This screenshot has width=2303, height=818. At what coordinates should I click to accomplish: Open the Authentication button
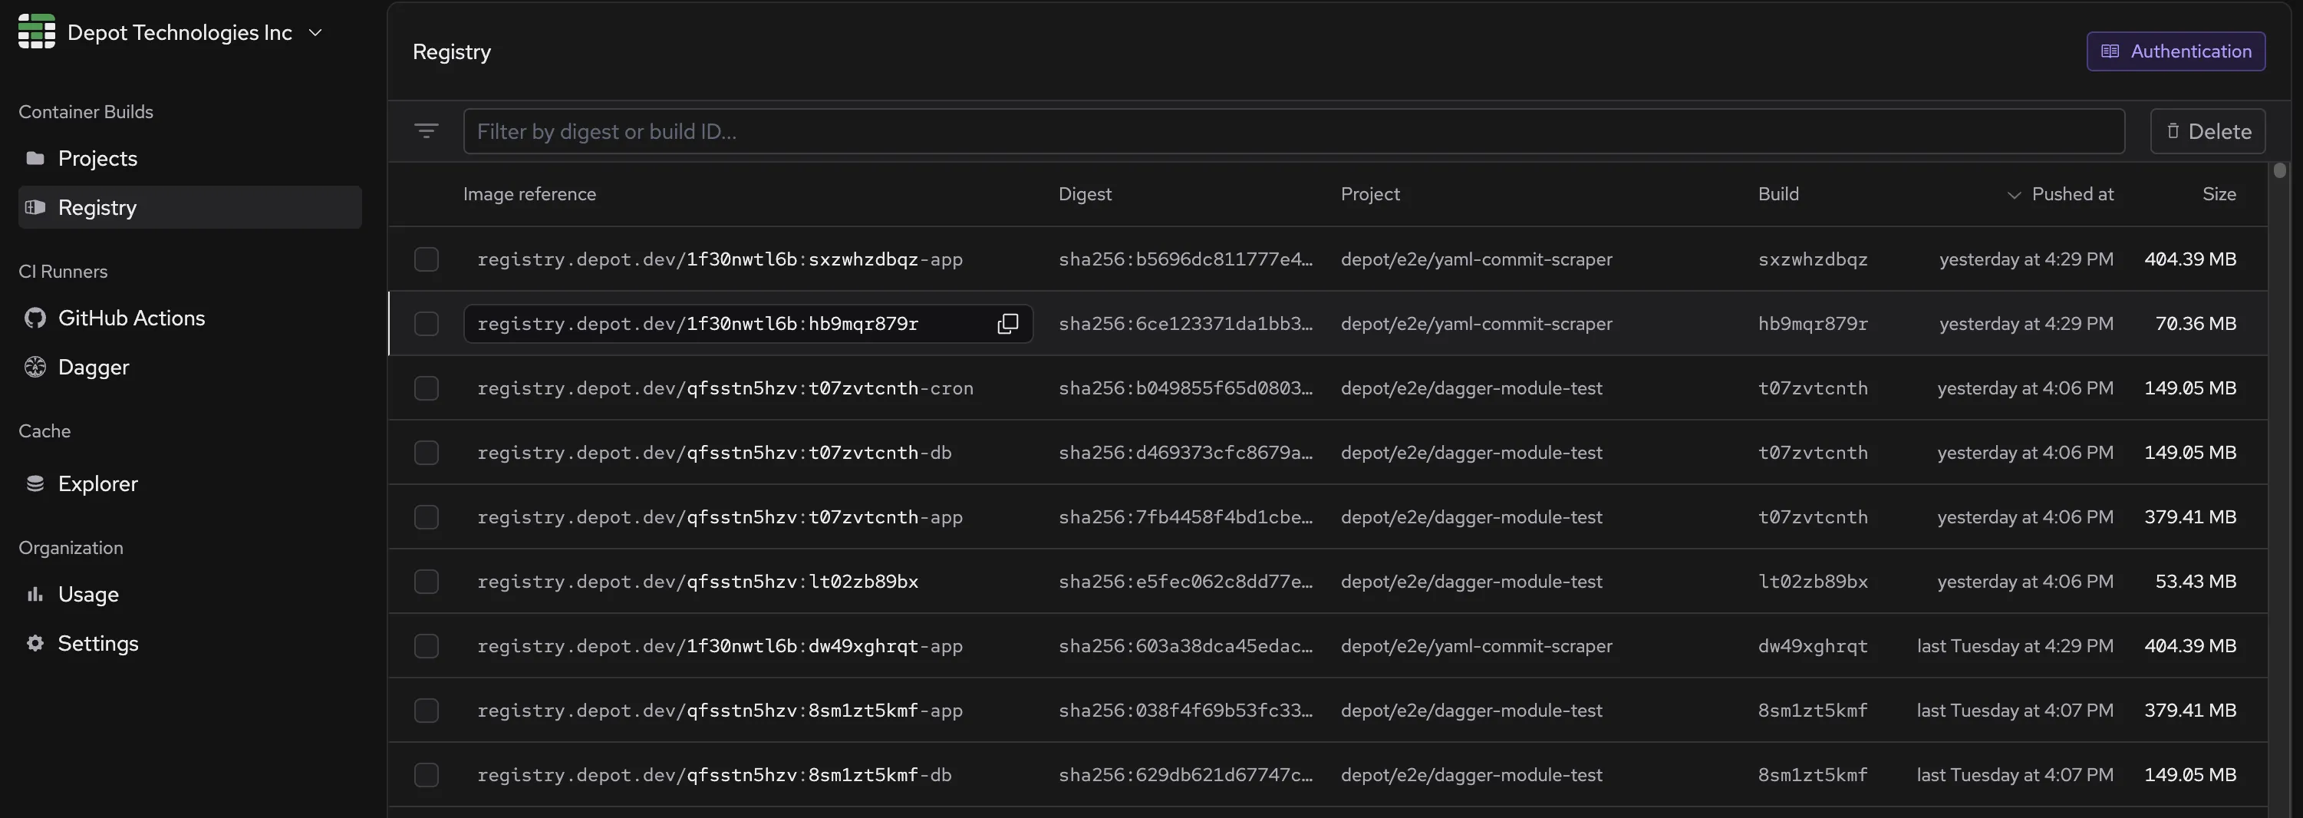2175,51
